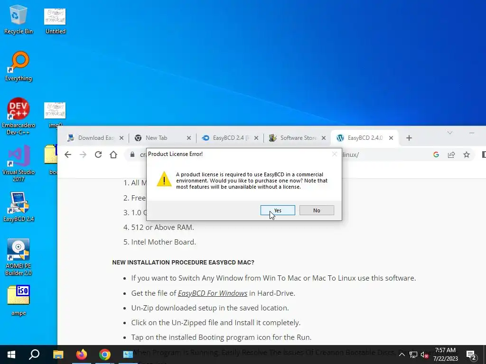Open network status tray icon
The height and width of the screenshot is (364, 486).
413,355
